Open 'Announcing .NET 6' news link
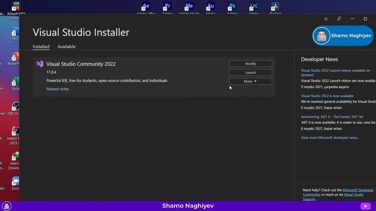376x211 pixels. tap(332, 117)
